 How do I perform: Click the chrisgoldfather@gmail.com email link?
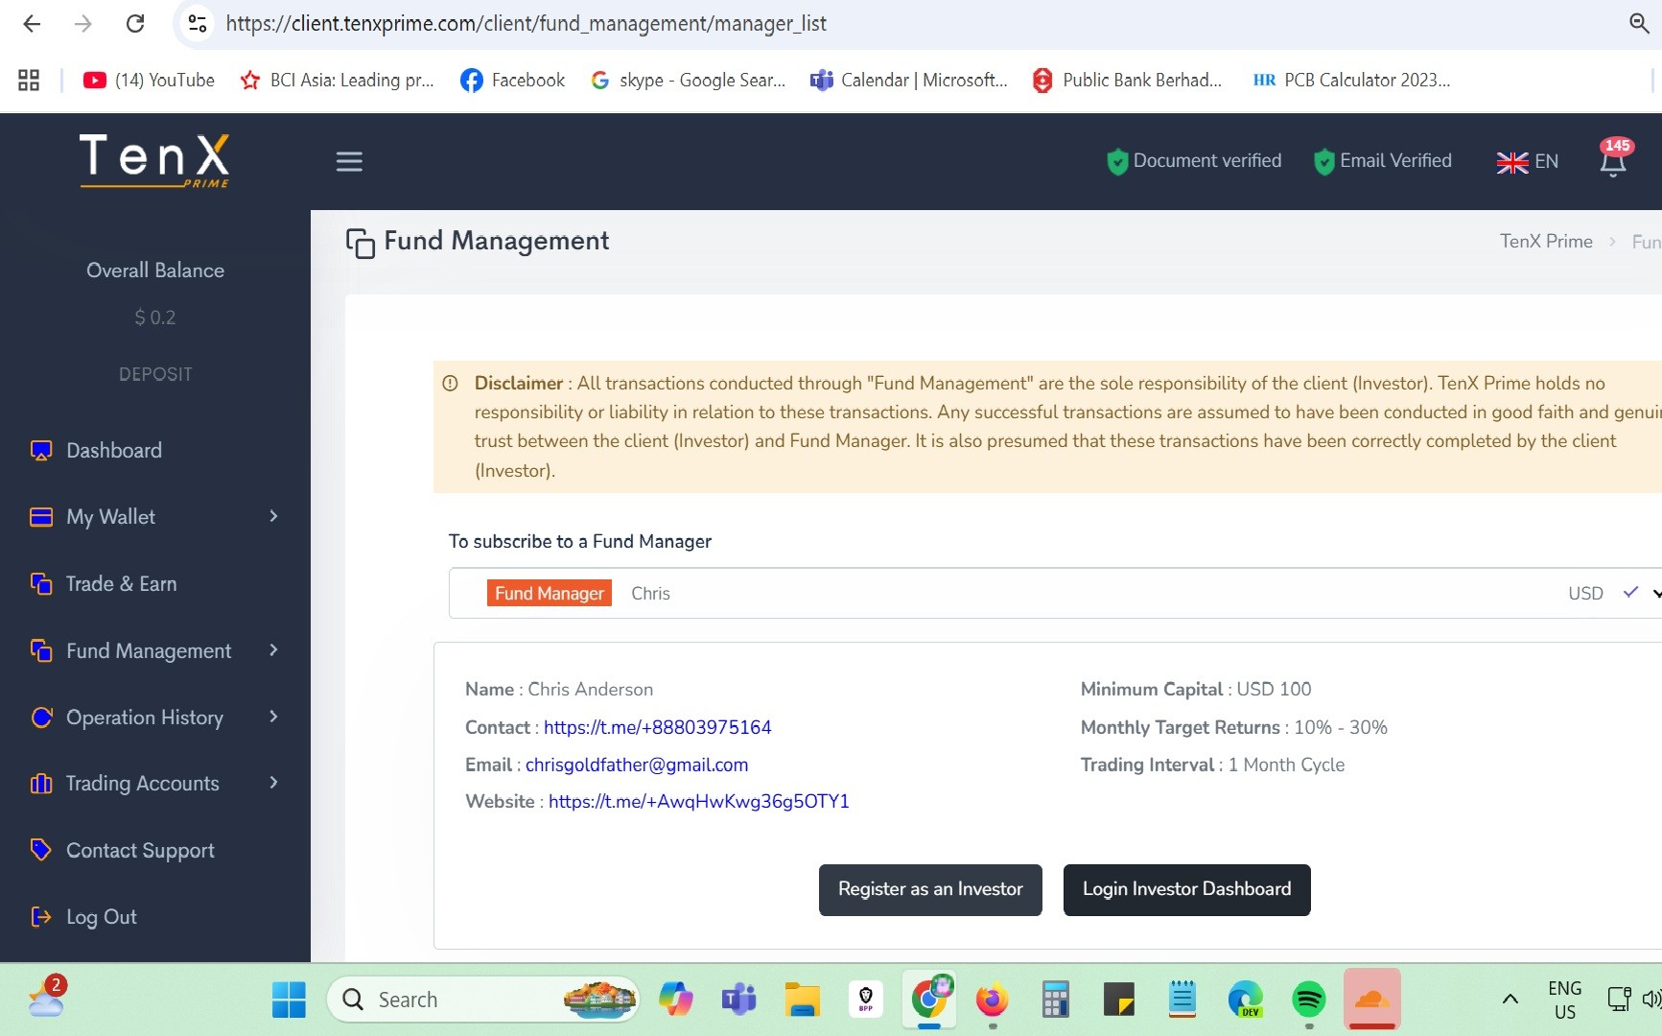637,765
